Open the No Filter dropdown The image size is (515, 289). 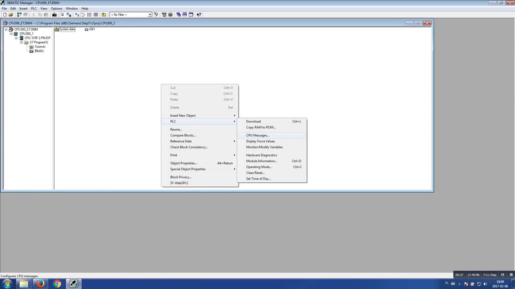point(150,14)
